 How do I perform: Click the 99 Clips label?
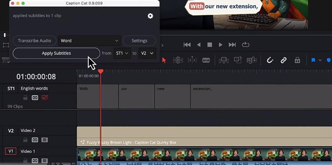point(15,107)
